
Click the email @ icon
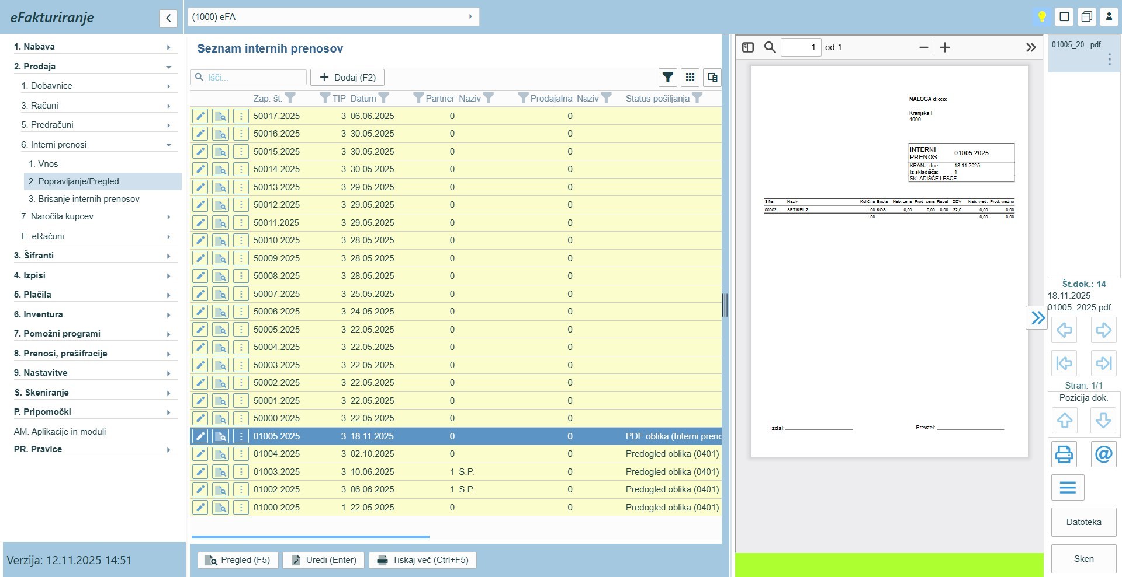point(1103,454)
